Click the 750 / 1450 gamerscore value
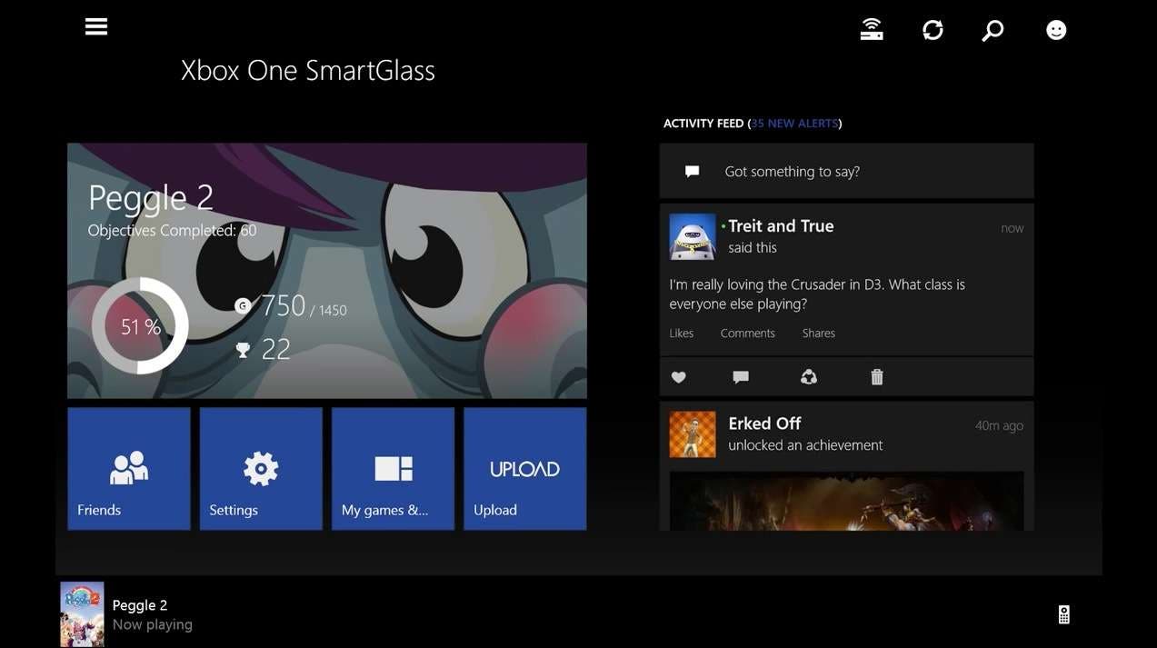1157x648 pixels. pos(304,306)
